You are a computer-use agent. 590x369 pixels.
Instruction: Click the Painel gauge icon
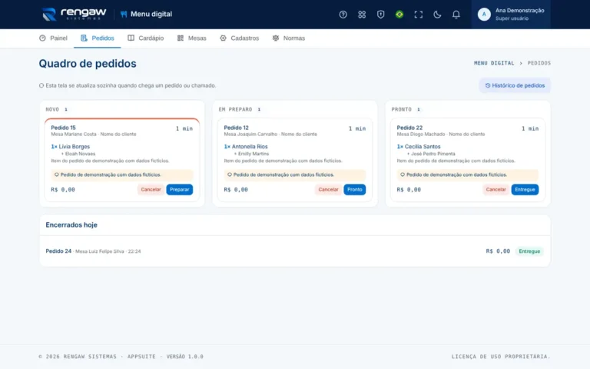coord(42,38)
